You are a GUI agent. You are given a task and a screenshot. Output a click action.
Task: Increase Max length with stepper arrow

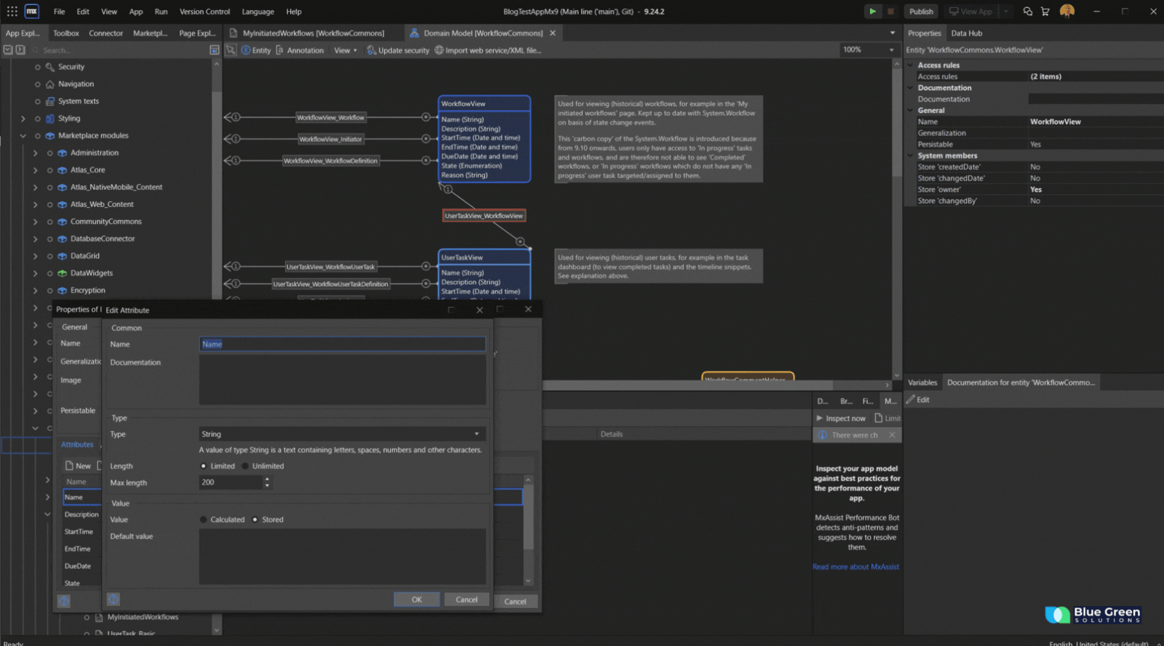pyautogui.click(x=267, y=479)
